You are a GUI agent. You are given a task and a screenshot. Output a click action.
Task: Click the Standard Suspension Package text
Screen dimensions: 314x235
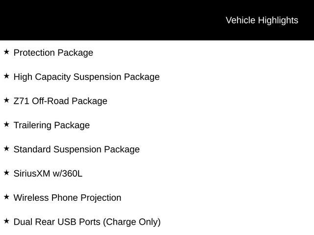77,149
